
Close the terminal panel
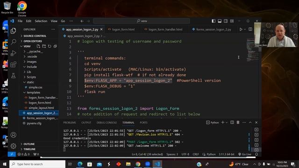[x=256, y=122]
